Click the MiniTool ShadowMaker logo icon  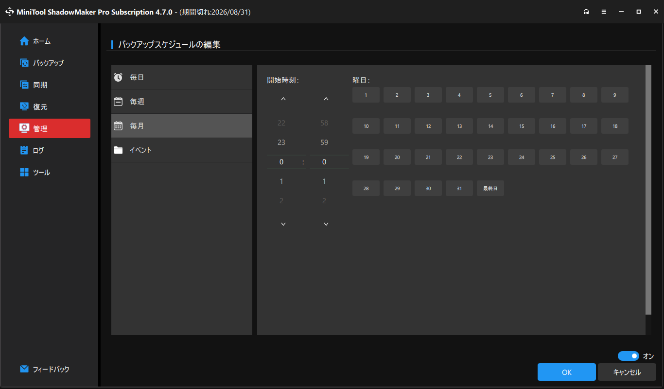pyautogui.click(x=10, y=12)
